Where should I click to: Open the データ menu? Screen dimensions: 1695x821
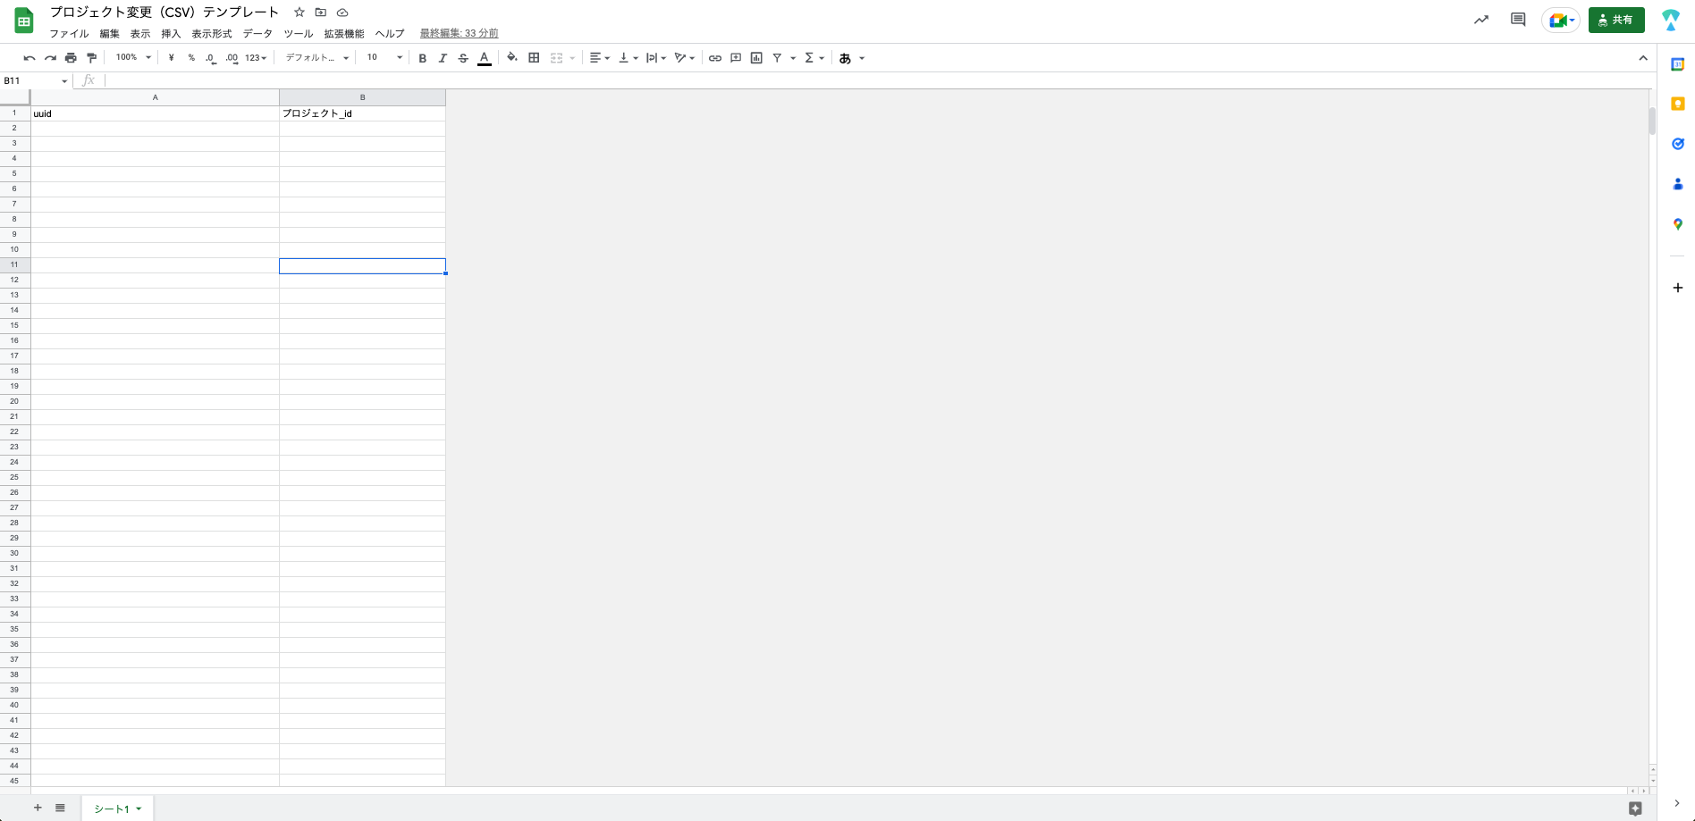point(257,34)
